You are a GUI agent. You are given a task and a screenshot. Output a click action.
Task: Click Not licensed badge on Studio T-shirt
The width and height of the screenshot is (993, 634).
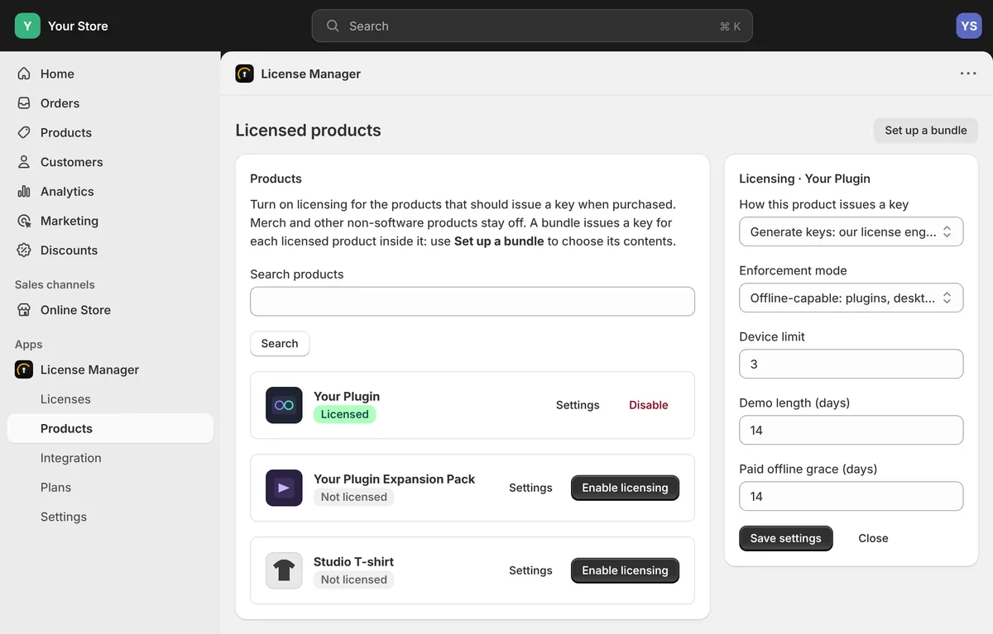click(353, 579)
